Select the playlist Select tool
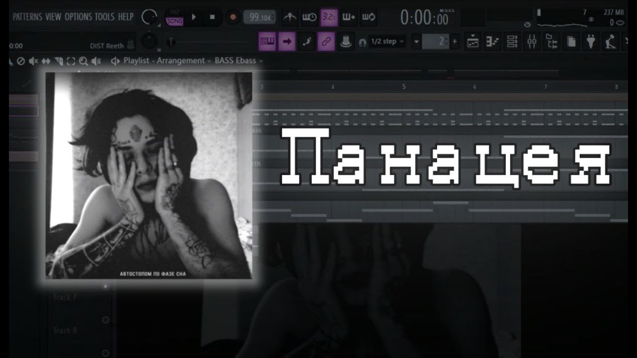The height and width of the screenshot is (358, 637). click(x=71, y=61)
